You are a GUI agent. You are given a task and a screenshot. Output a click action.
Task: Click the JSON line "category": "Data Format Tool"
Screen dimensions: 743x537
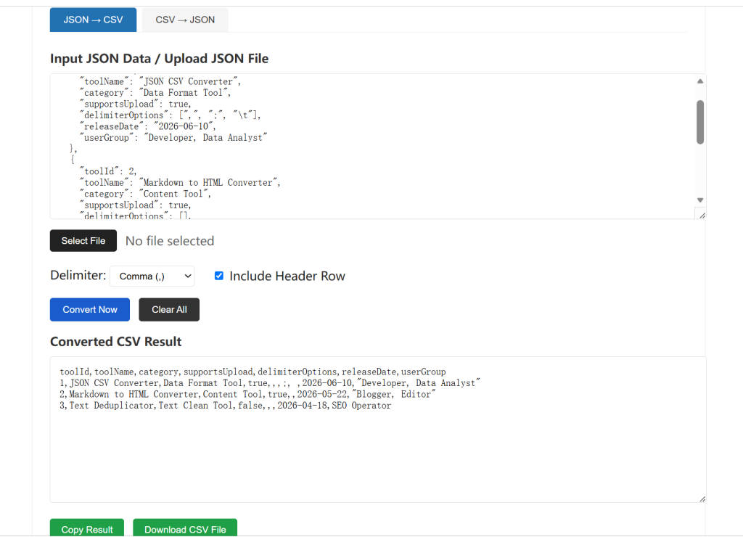(155, 93)
